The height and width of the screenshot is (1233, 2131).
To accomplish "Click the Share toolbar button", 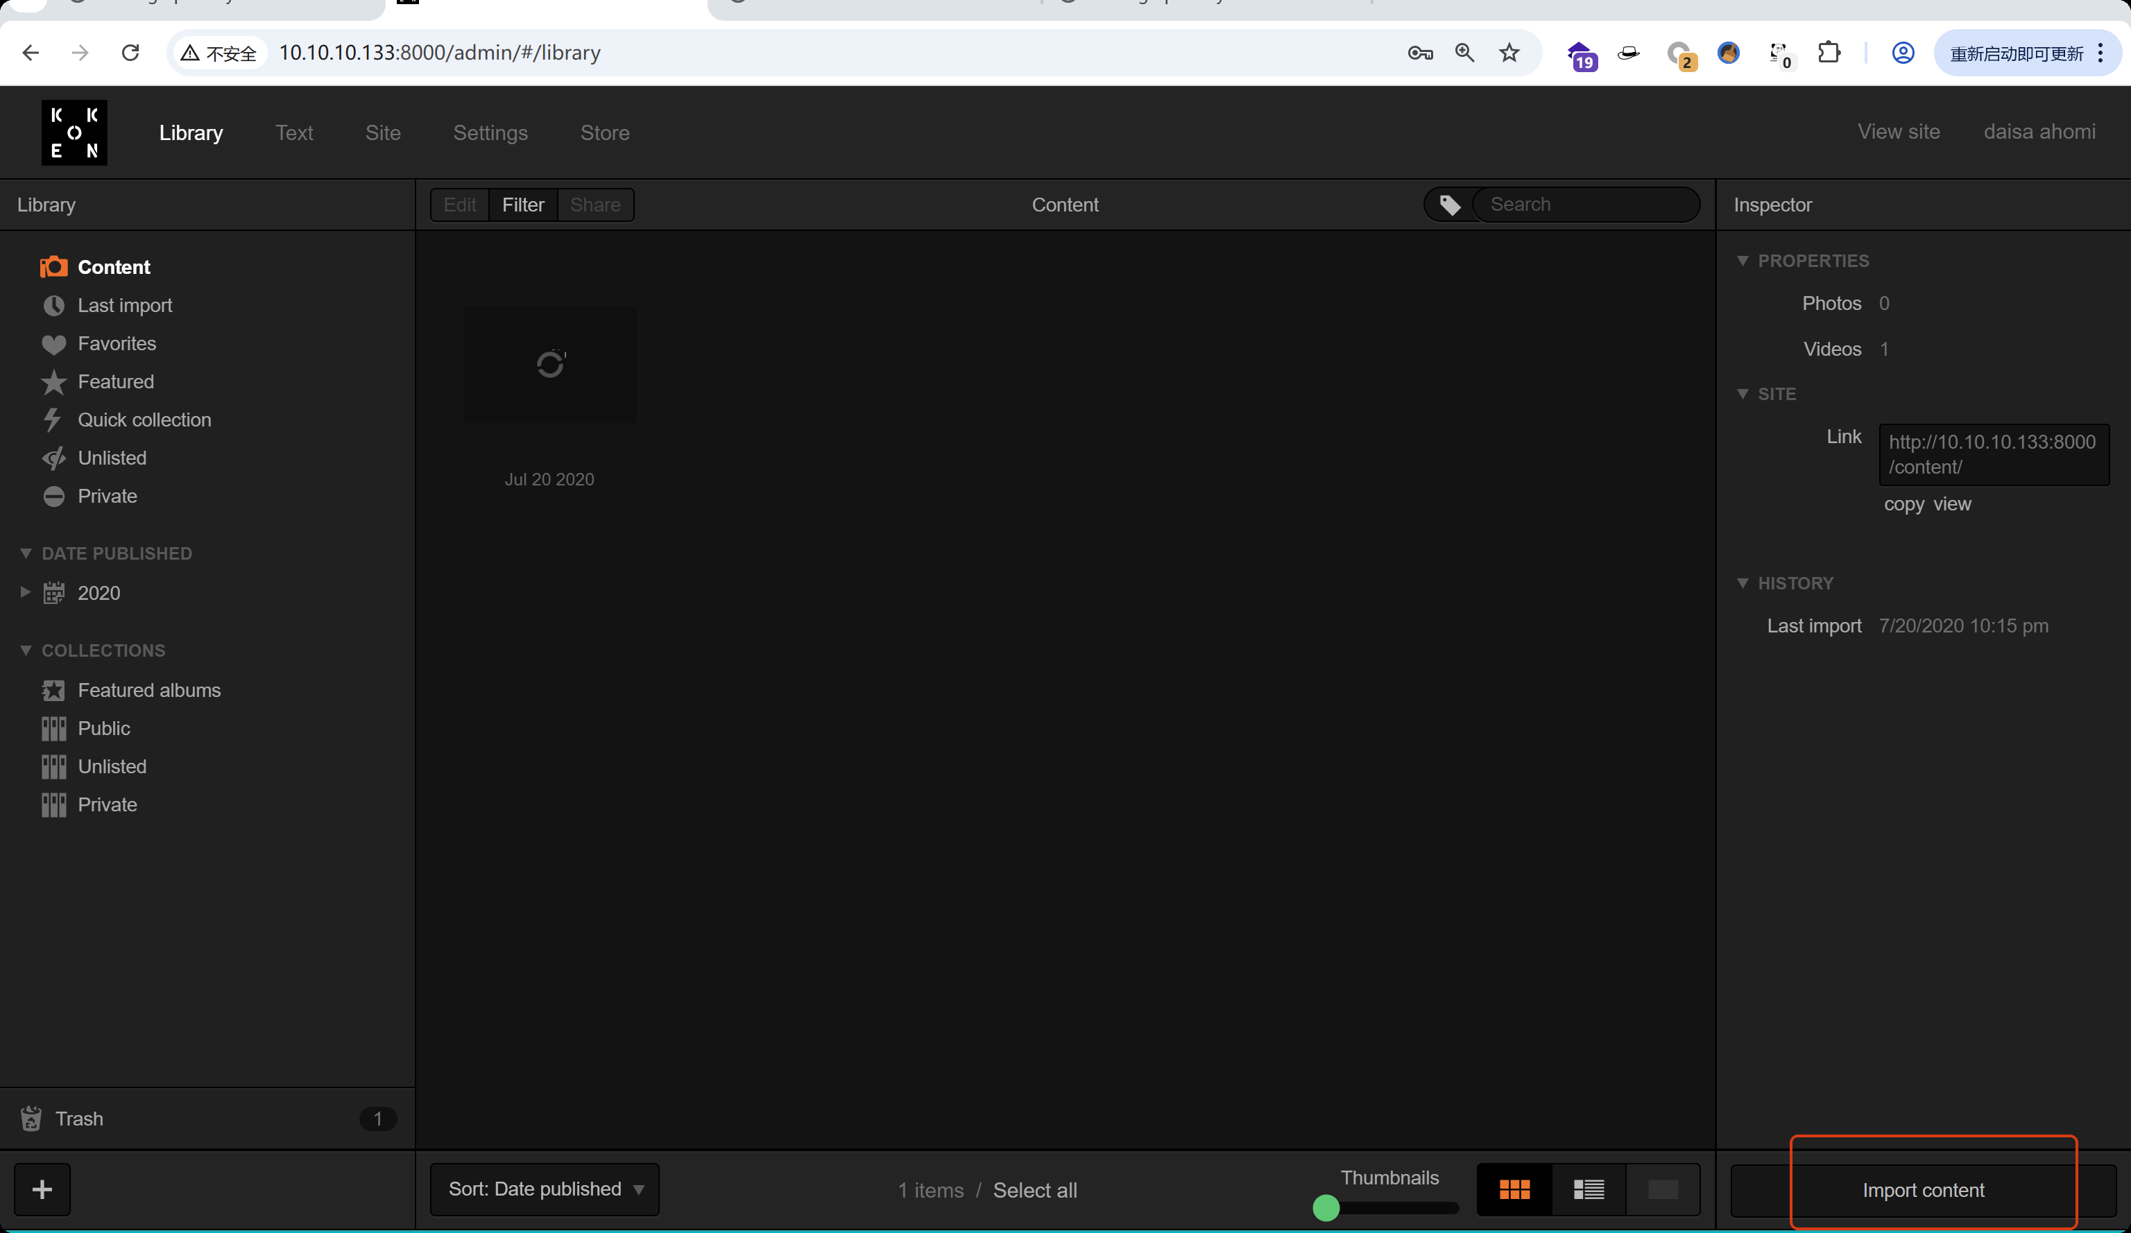I will pos(595,205).
